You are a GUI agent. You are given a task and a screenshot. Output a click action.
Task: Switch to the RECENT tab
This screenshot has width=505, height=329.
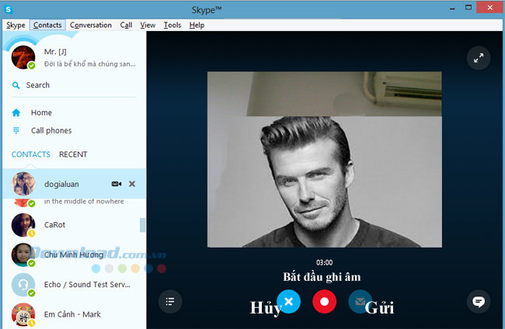(73, 154)
